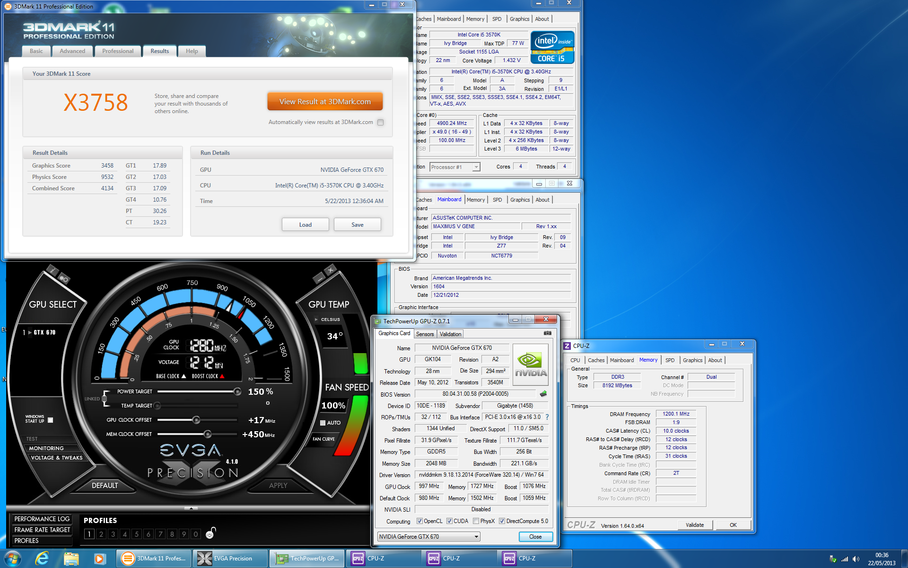Open 3DMark Advanced tab
The image size is (908, 568).
(72, 51)
